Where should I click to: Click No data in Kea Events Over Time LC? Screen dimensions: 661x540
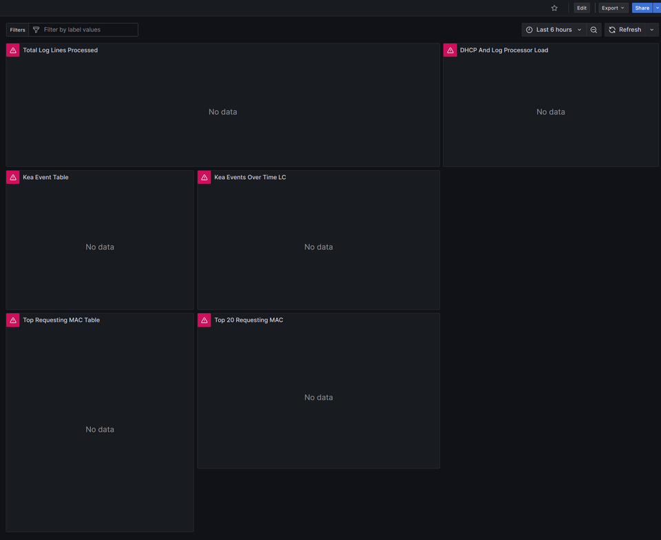(319, 247)
